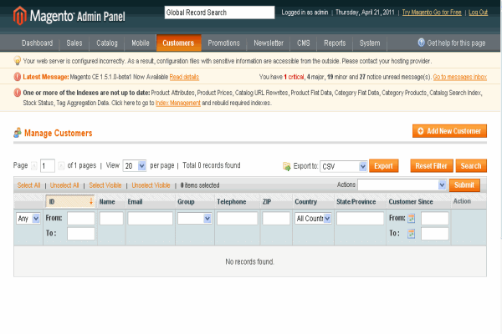The image size is (502, 334).
Task: Click the State/Province filter field
Action: 360,218
